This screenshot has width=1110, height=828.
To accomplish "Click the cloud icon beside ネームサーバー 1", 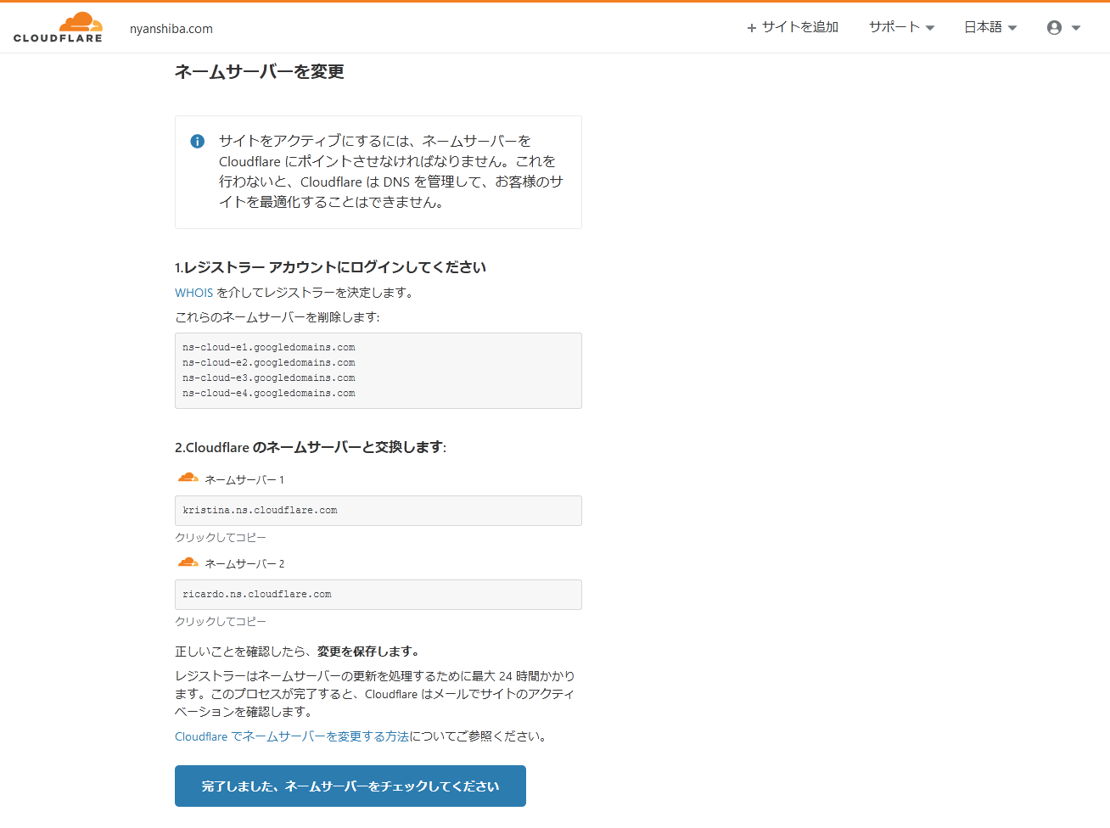I will [188, 476].
